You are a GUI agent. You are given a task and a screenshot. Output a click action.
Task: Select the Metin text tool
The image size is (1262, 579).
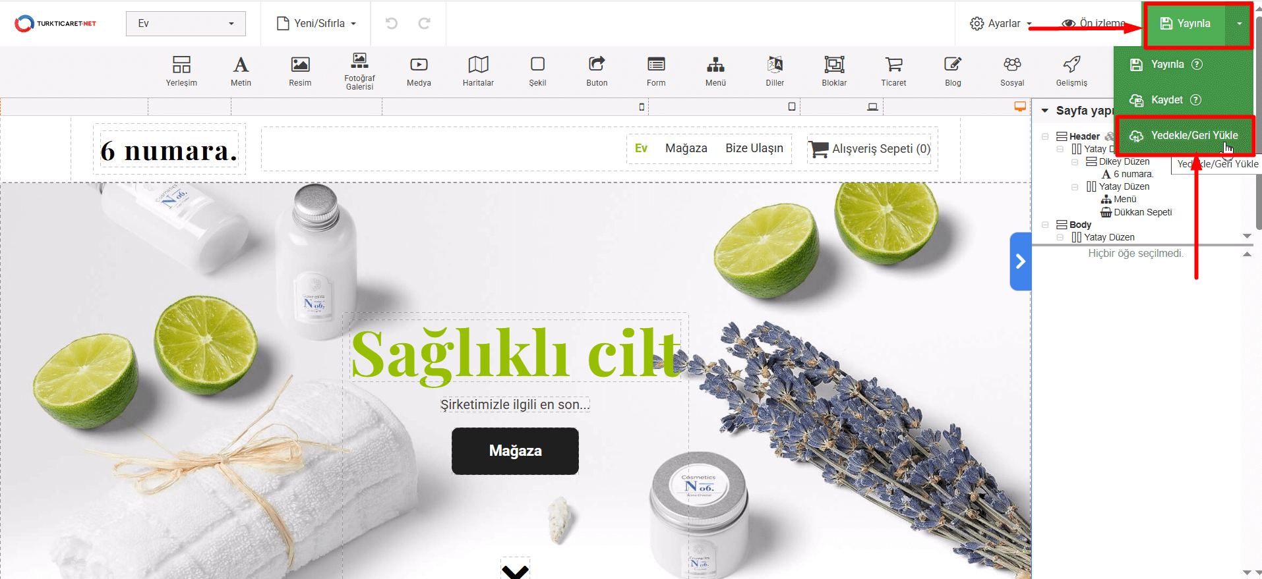pyautogui.click(x=241, y=70)
